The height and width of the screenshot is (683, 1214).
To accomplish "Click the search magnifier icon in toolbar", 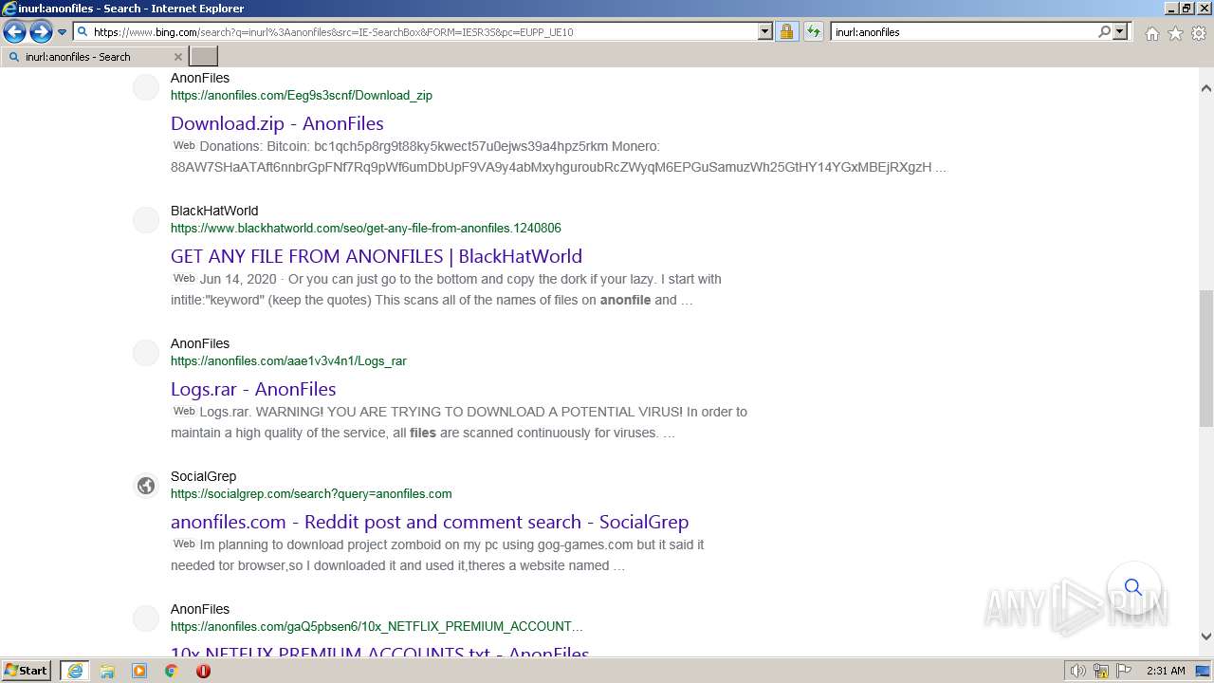I will (1104, 31).
